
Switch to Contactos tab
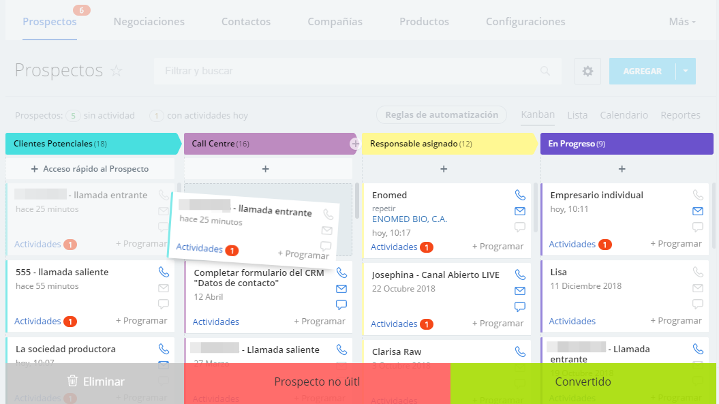[246, 22]
